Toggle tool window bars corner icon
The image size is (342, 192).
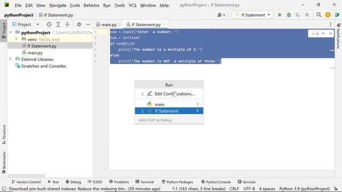4,188
